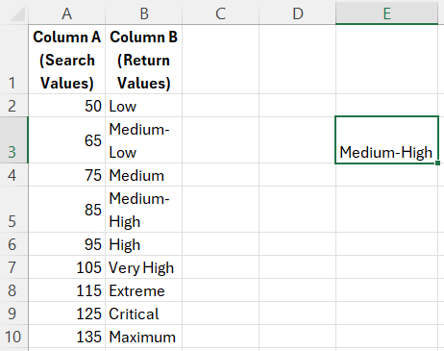The width and height of the screenshot is (444, 351).
Task: Select the 'Low' cell in column B
Action: tap(143, 106)
